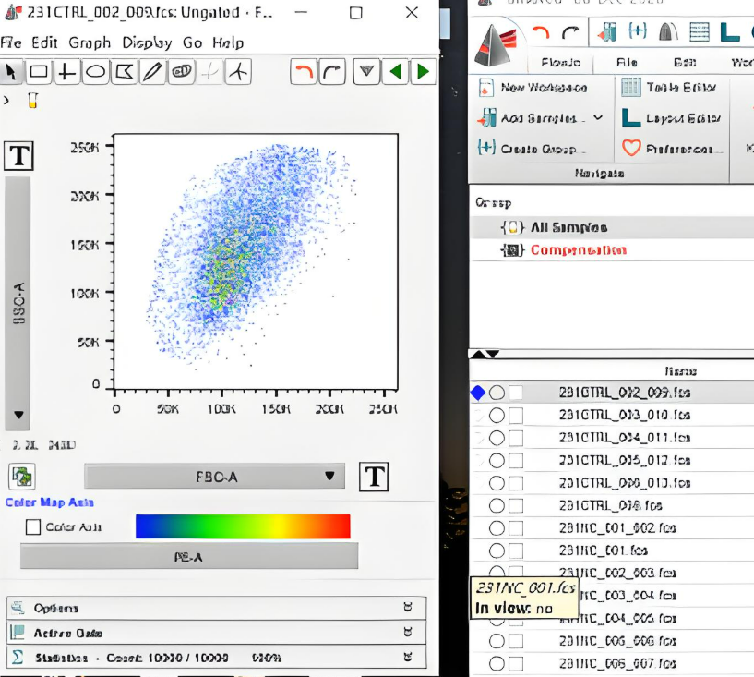
Task: Open Preferences with the heart icon
Action: point(672,149)
